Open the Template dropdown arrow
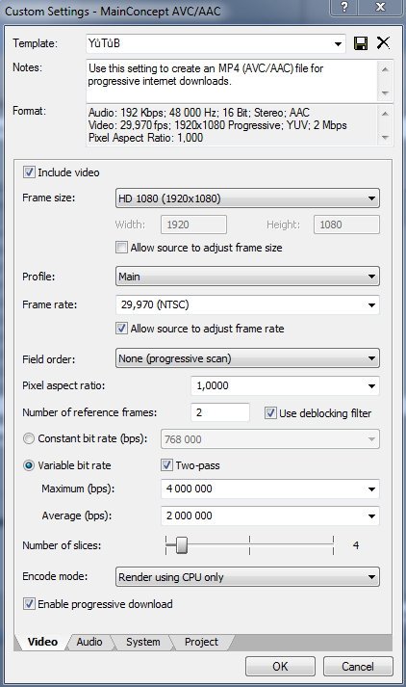Screen dimensions: 406x687 (338, 43)
